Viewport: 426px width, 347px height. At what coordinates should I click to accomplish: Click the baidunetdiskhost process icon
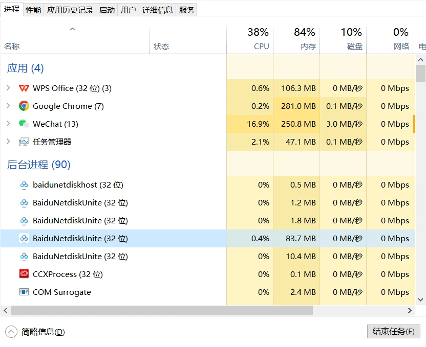[x=24, y=185]
